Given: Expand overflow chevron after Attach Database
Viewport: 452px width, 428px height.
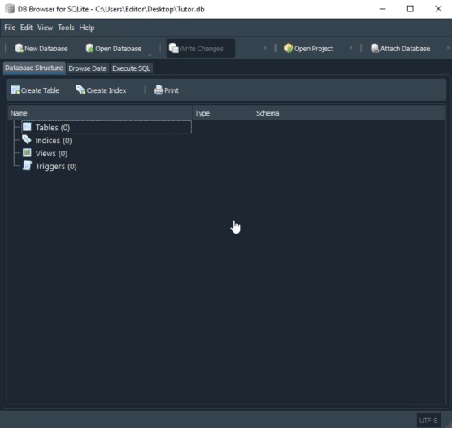Looking at the screenshot, I should [x=448, y=48].
